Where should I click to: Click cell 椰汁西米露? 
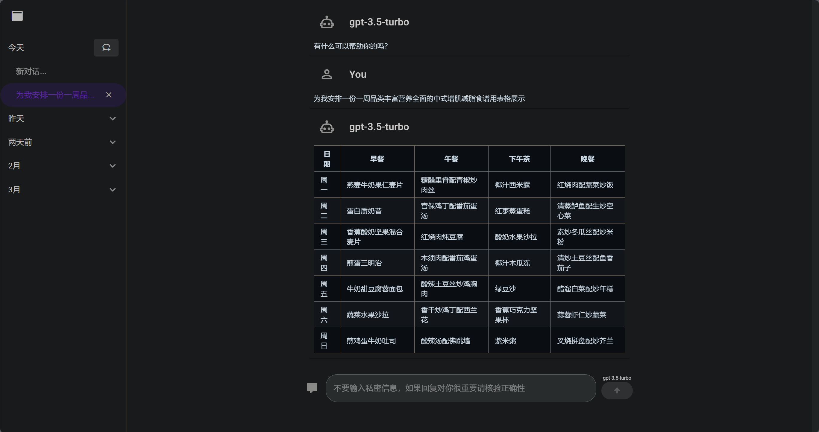[519, 185]
